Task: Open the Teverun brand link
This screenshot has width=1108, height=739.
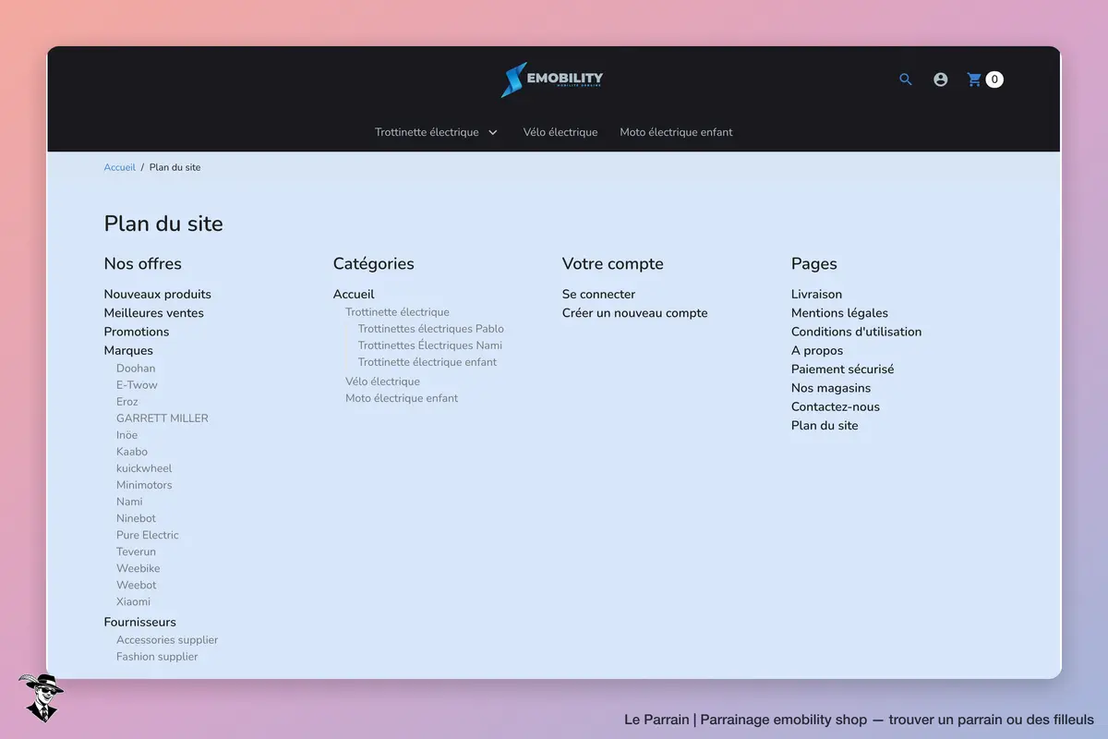Action: point(137,551)
